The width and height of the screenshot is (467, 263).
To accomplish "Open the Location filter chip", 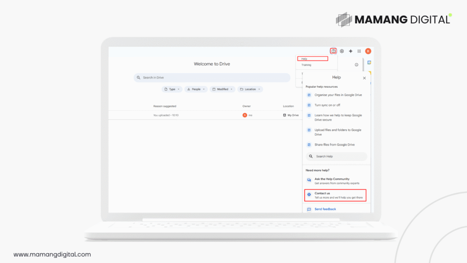I will (x=250, y=89).
